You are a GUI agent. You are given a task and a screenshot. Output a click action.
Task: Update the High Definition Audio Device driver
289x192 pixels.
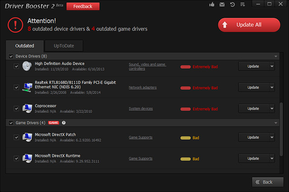[x=254, y=66]
